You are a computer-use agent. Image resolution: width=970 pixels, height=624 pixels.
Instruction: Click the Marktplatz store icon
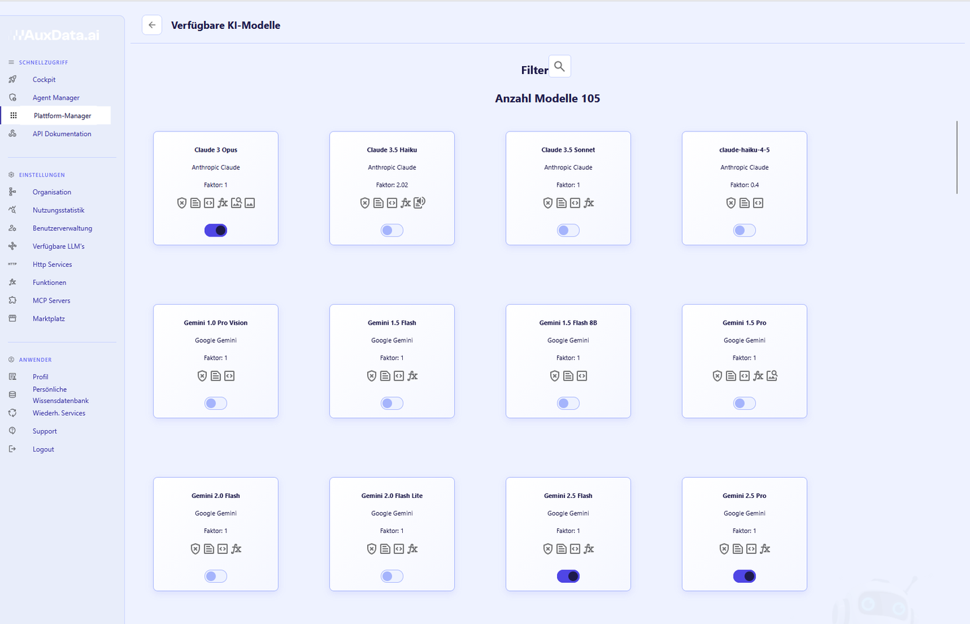pyautogui.click(x=12, y=319)
